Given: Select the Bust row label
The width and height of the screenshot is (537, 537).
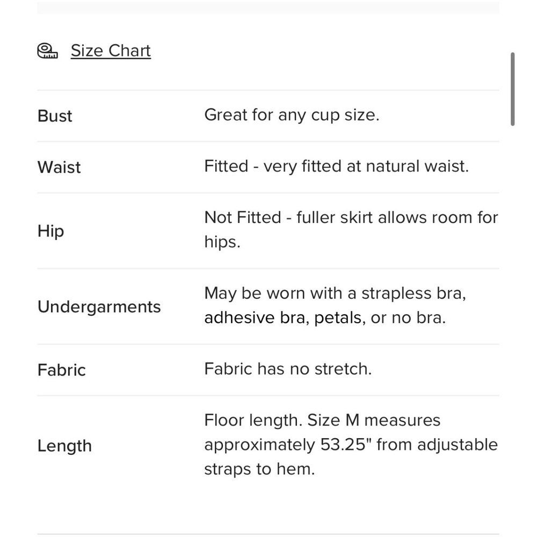Looking at the screenshot, I should (55, 116).
